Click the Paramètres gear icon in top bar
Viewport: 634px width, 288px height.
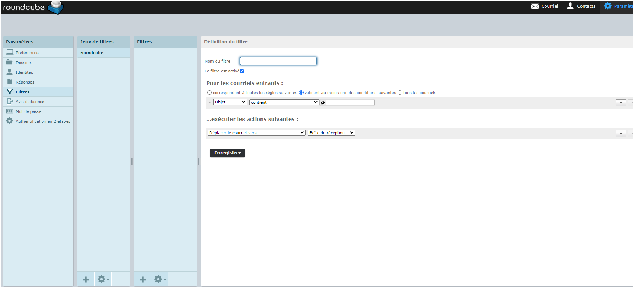(608, 6)
